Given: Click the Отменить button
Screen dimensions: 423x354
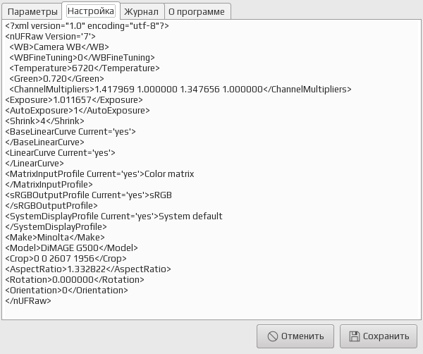Looking at the screenshot, I should tap(295, 336).
